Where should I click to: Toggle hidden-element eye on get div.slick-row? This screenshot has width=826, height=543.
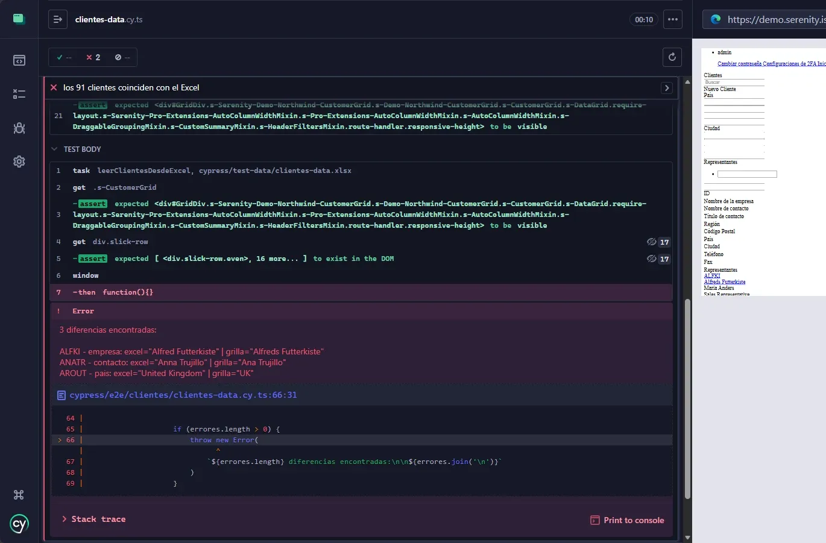[x=652, y=242]
